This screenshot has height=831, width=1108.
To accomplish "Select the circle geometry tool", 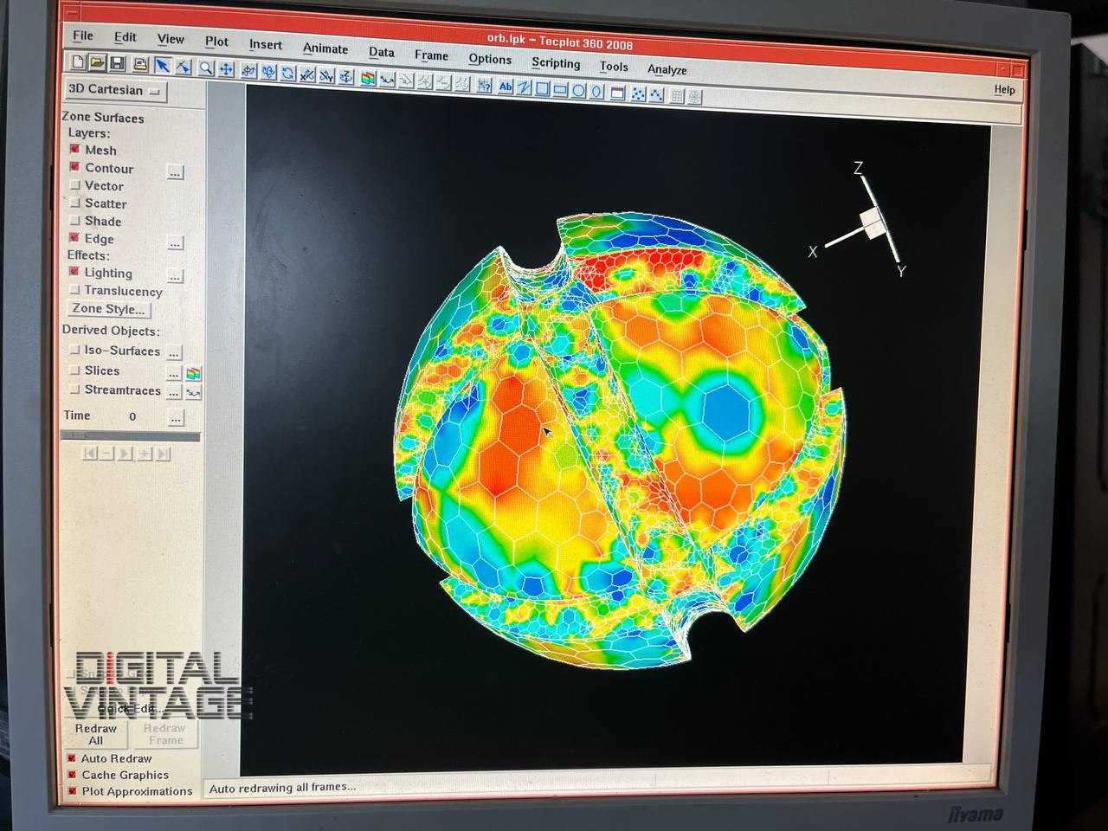I will [x=578, y=89].
